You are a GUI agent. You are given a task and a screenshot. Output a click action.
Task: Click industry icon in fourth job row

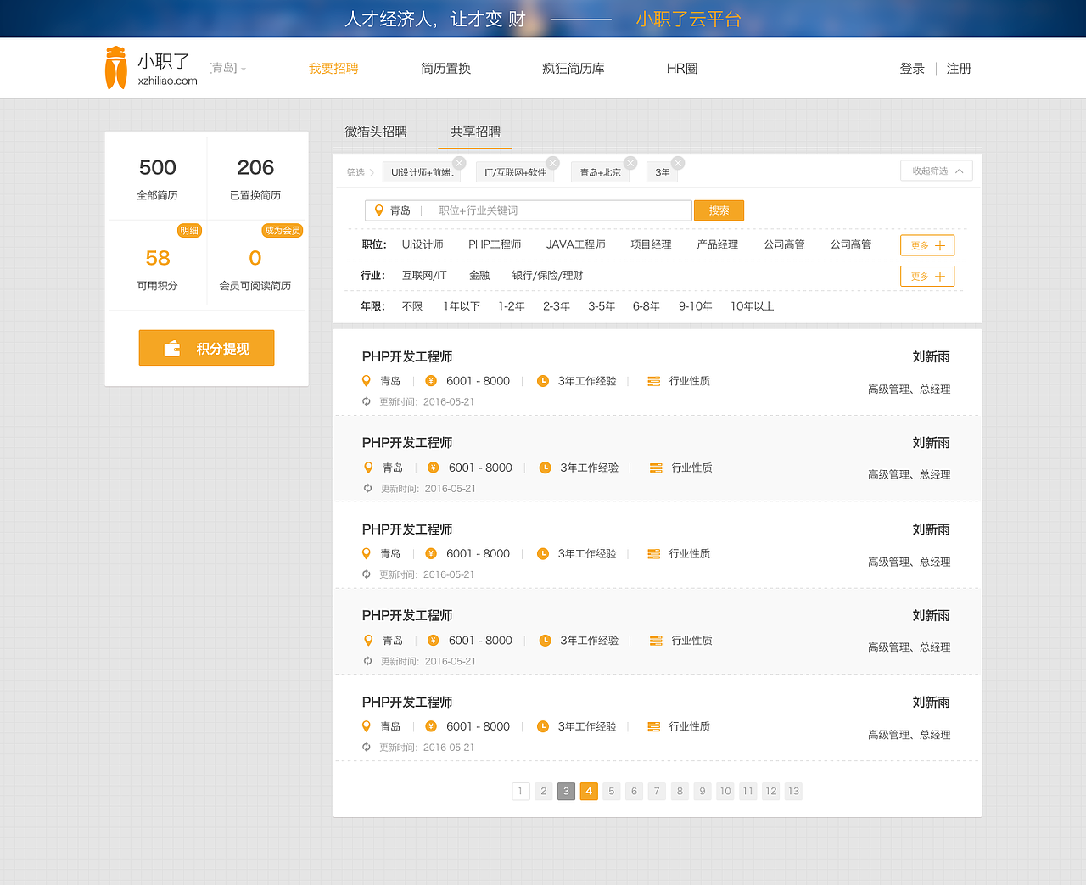656,641
